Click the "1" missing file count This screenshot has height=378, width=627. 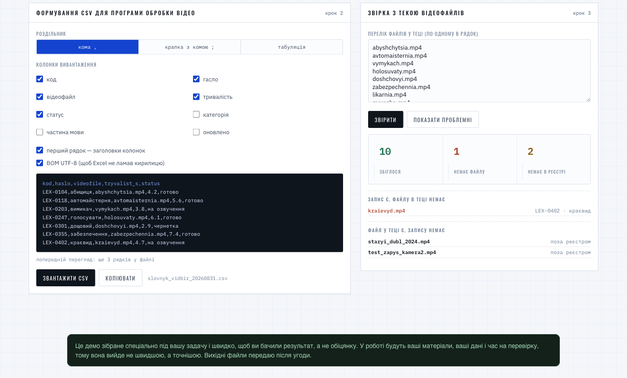pyautogui.click(x=456, y=152)
